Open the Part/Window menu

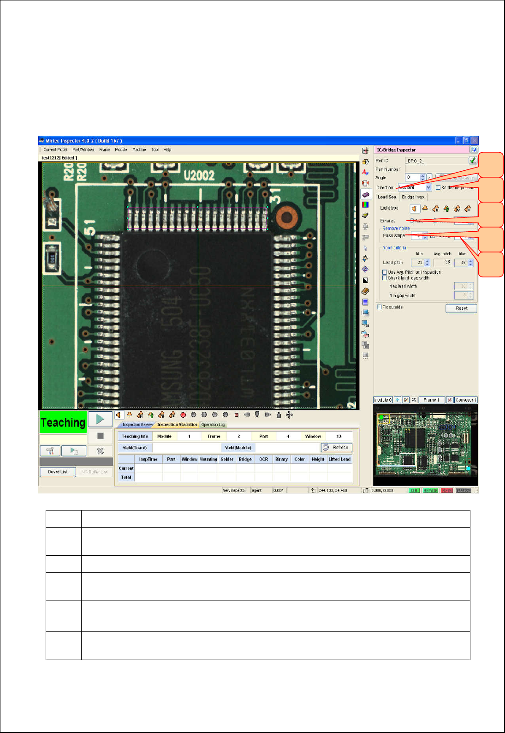(x=83, y=150)
